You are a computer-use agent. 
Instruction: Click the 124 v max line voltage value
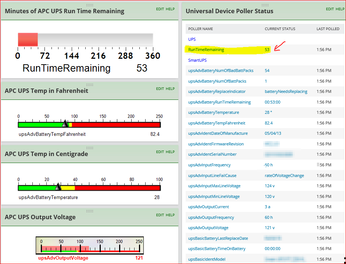[270, 186]
